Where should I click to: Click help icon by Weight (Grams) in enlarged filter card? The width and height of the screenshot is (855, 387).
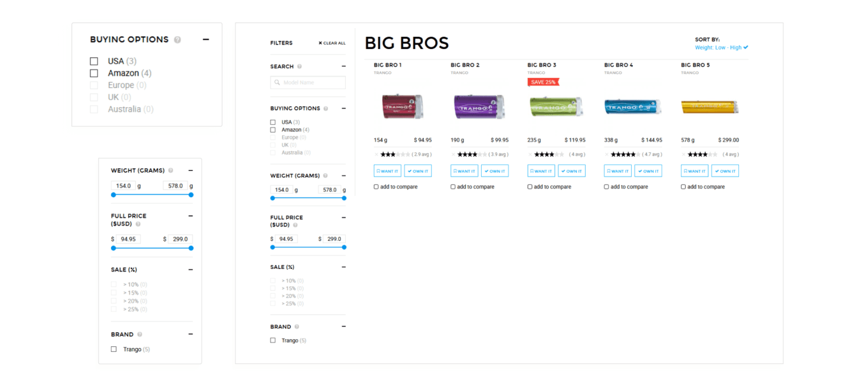pyautogui.click(x=170, y=171)
